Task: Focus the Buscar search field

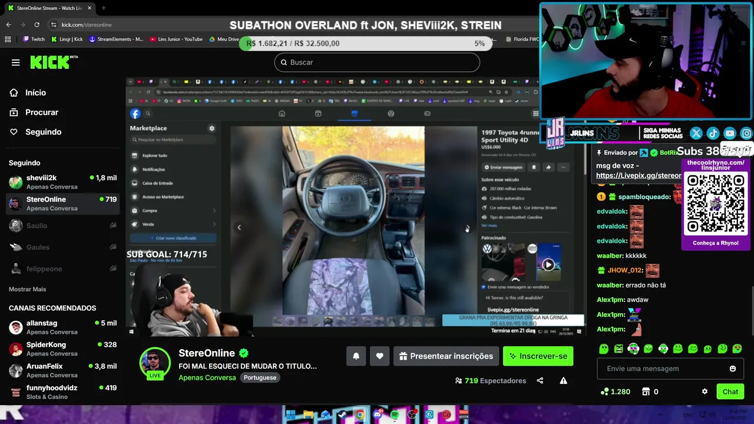Action: (x=377, y=62)
